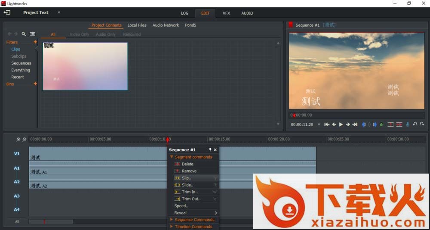
Task: Click the All tracks button
Action: 17,221
